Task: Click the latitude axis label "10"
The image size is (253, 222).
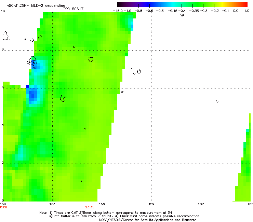Action: 3,11
